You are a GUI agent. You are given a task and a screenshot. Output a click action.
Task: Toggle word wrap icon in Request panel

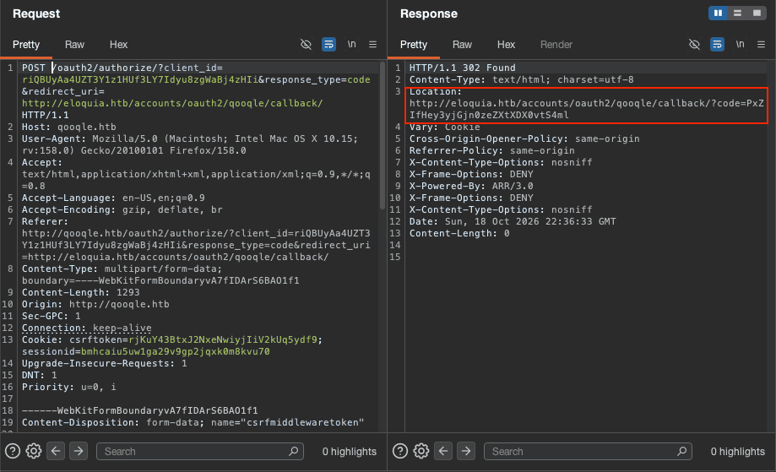(328, 45)
